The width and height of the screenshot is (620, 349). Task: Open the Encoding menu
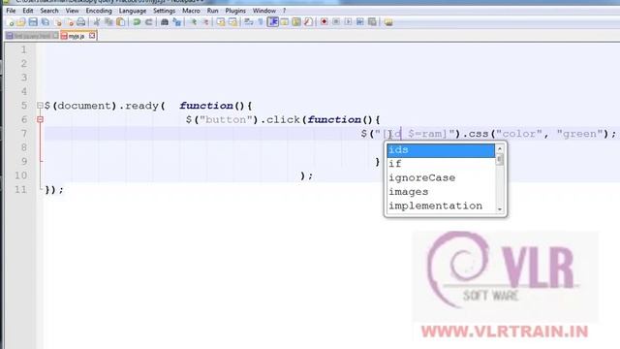[99, 11]
